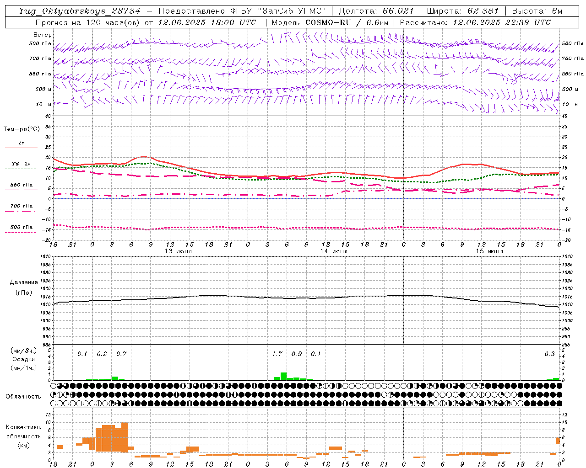The height and width of the screenshot is (468, 586).
Task: Select the provider text ФГБУ "ЗапСиб УГМС"
Action: [x=277, y=11]
